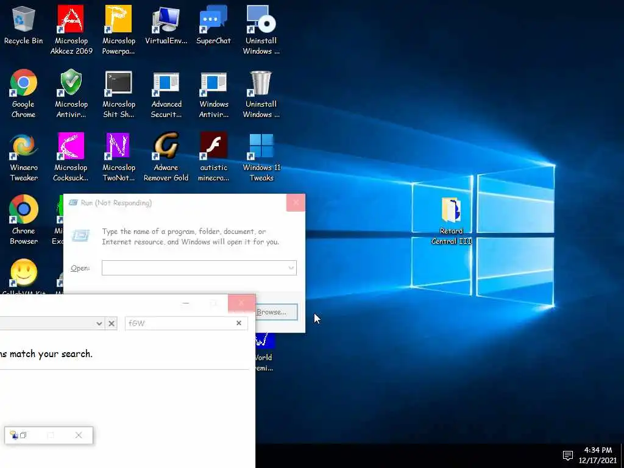624x468 pixels.
Task: Launch the Chrone Browser shortcut
Action: (24, 219)
